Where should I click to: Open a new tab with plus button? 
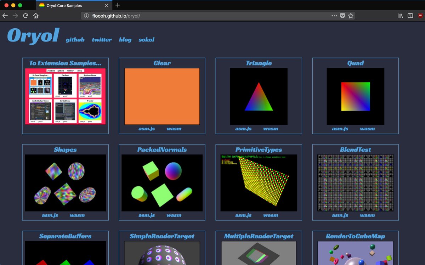[x=118, y=5]
